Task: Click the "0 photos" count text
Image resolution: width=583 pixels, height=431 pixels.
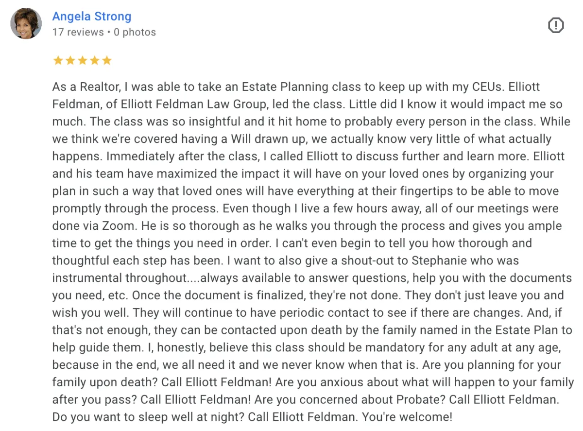Action: point(135,33)
